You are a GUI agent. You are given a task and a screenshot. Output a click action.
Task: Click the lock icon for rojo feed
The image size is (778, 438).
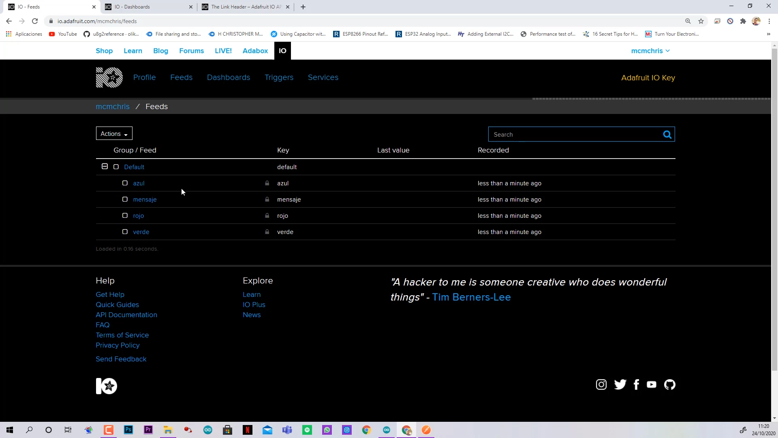[x=267, y=216]
